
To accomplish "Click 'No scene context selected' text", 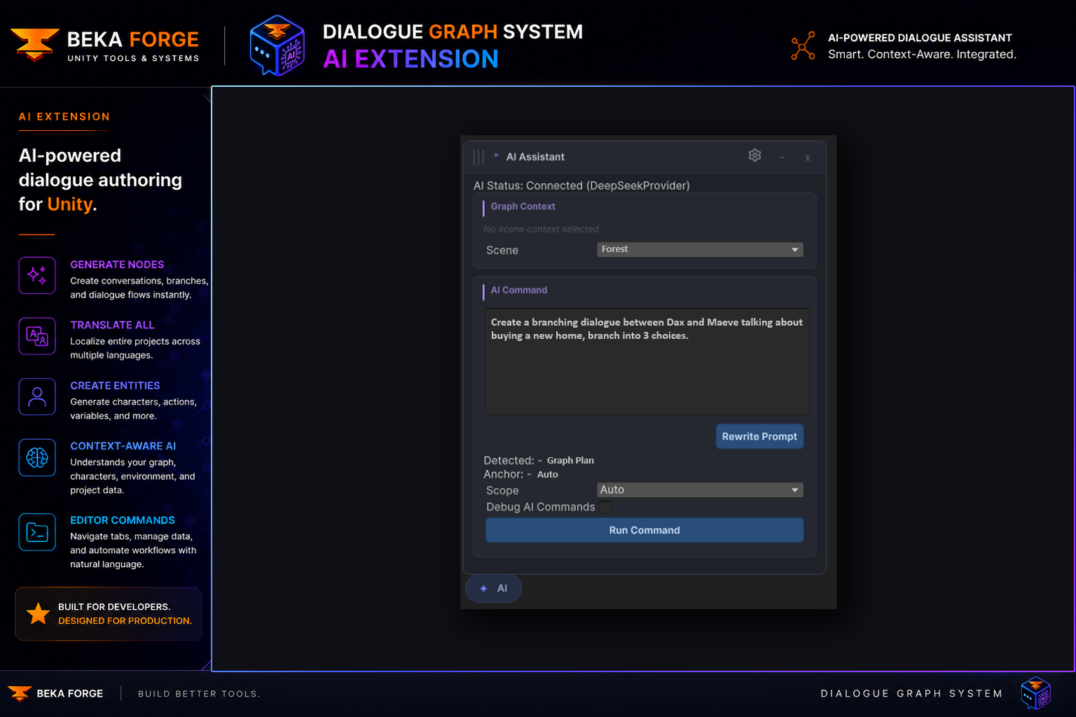I will 541,229.
